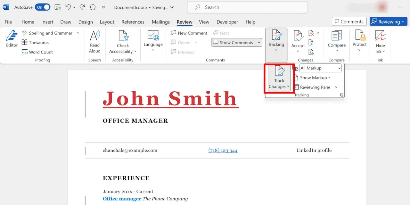Open the Office manager hyperlink
Screen dimensions: 410x205
click(122, 199)
